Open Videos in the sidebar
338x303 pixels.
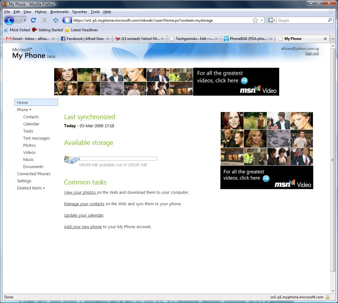coord(29,152)
